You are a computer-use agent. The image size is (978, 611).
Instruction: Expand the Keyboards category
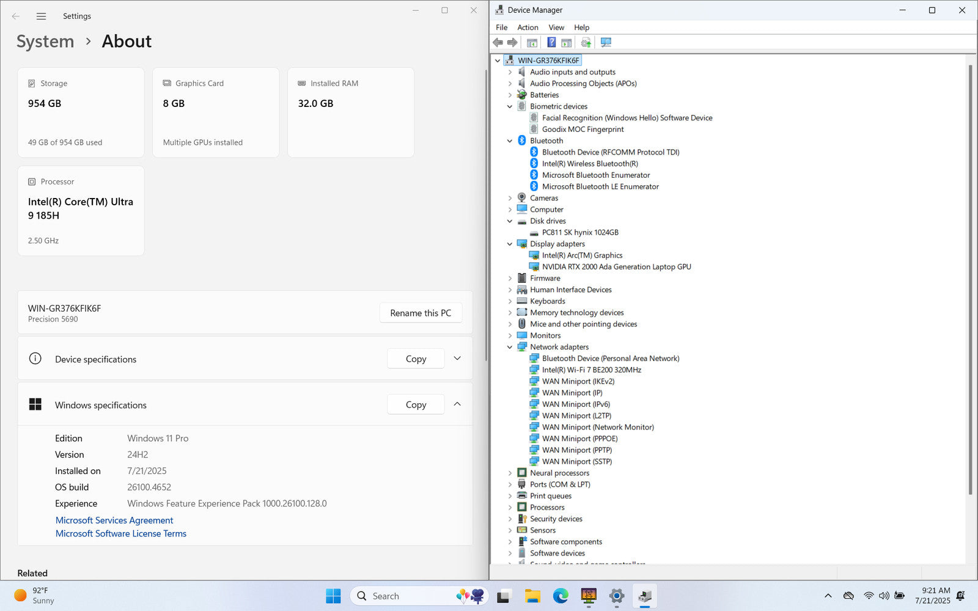(510, 301)
